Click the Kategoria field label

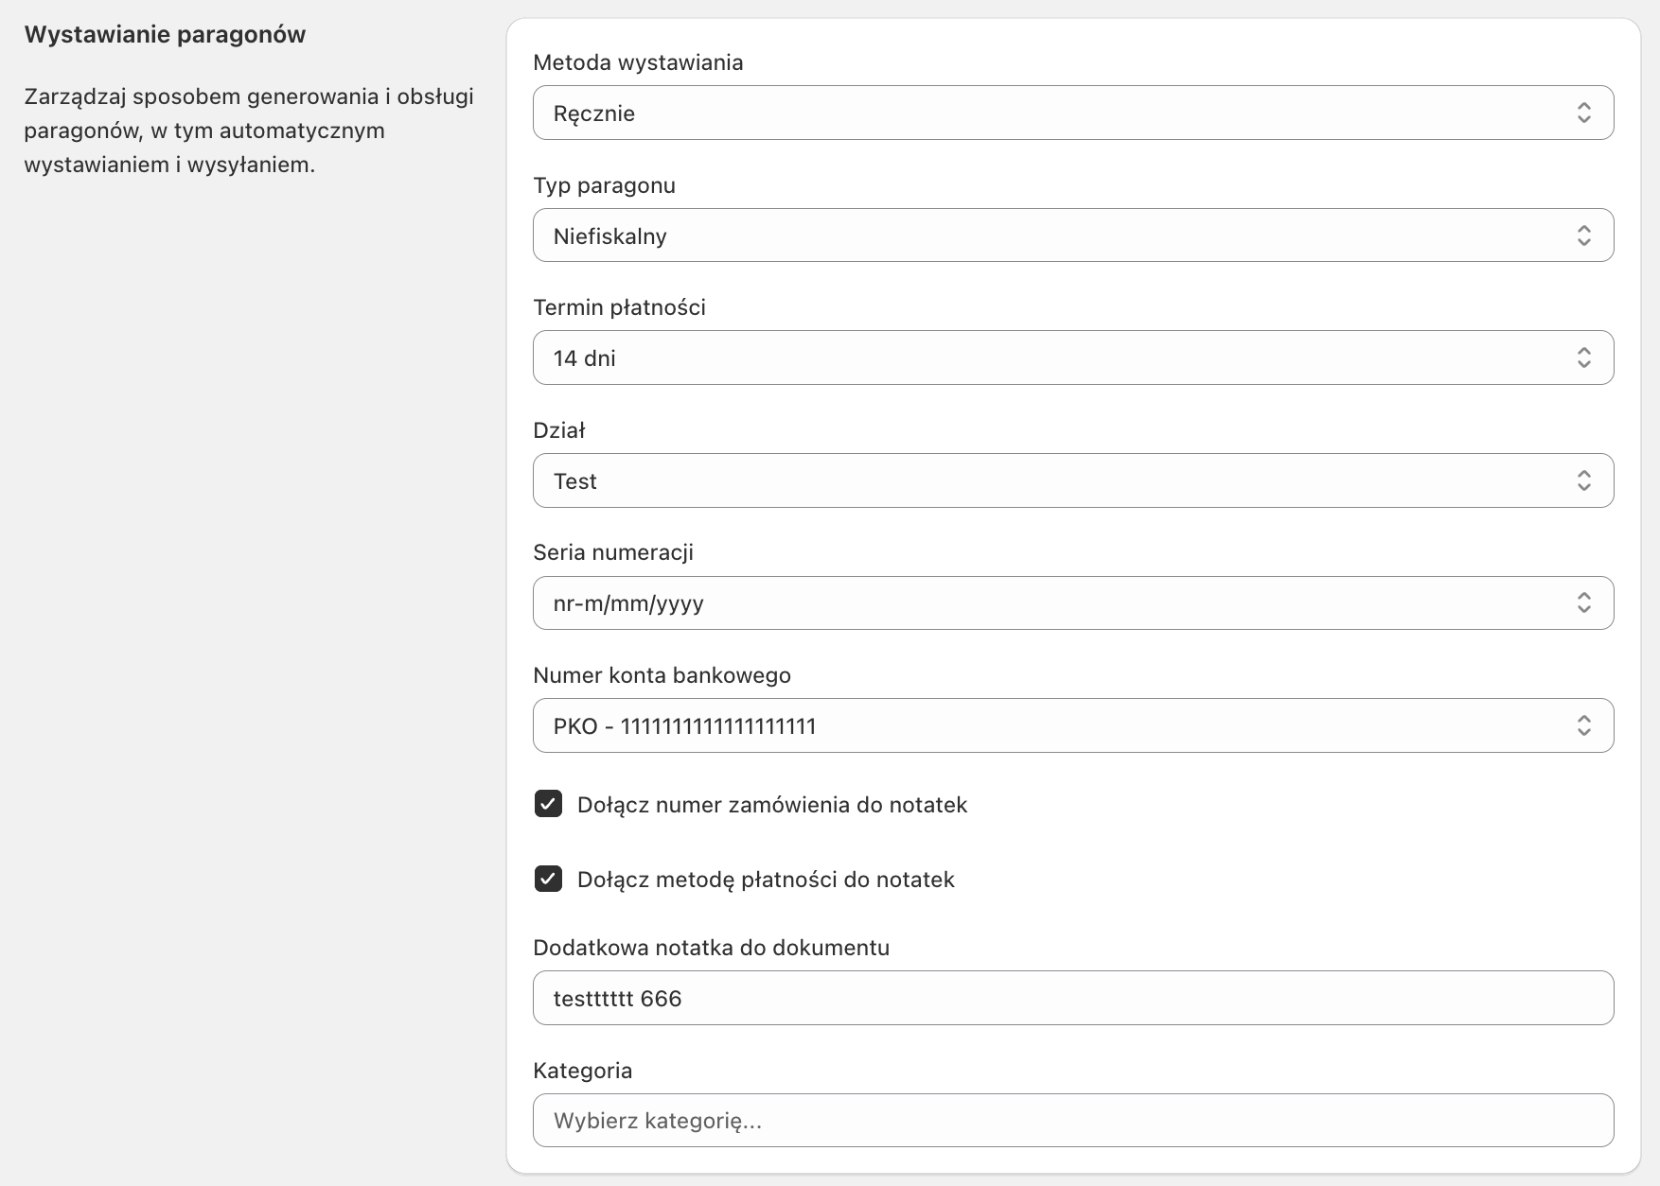pos(582,1071)
